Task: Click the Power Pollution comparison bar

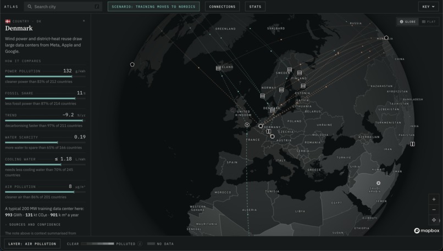Action: pyautogui.click(x=45, y=76)
